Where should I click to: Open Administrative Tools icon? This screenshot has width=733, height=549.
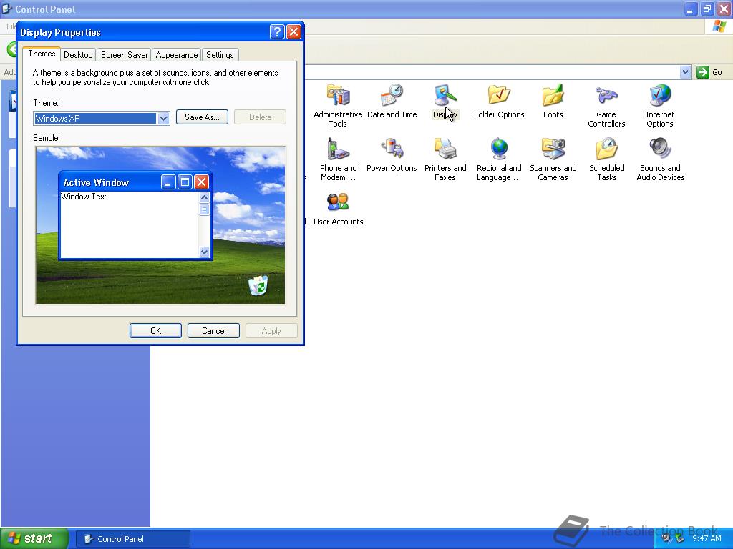[338, 95]
